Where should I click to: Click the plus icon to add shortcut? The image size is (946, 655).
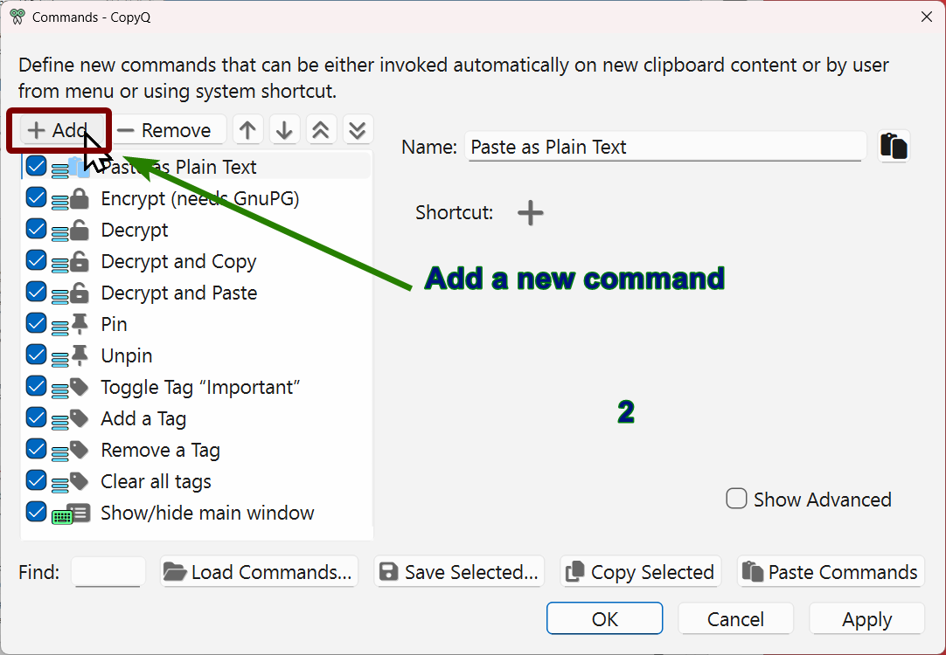(x=531, y=213)
